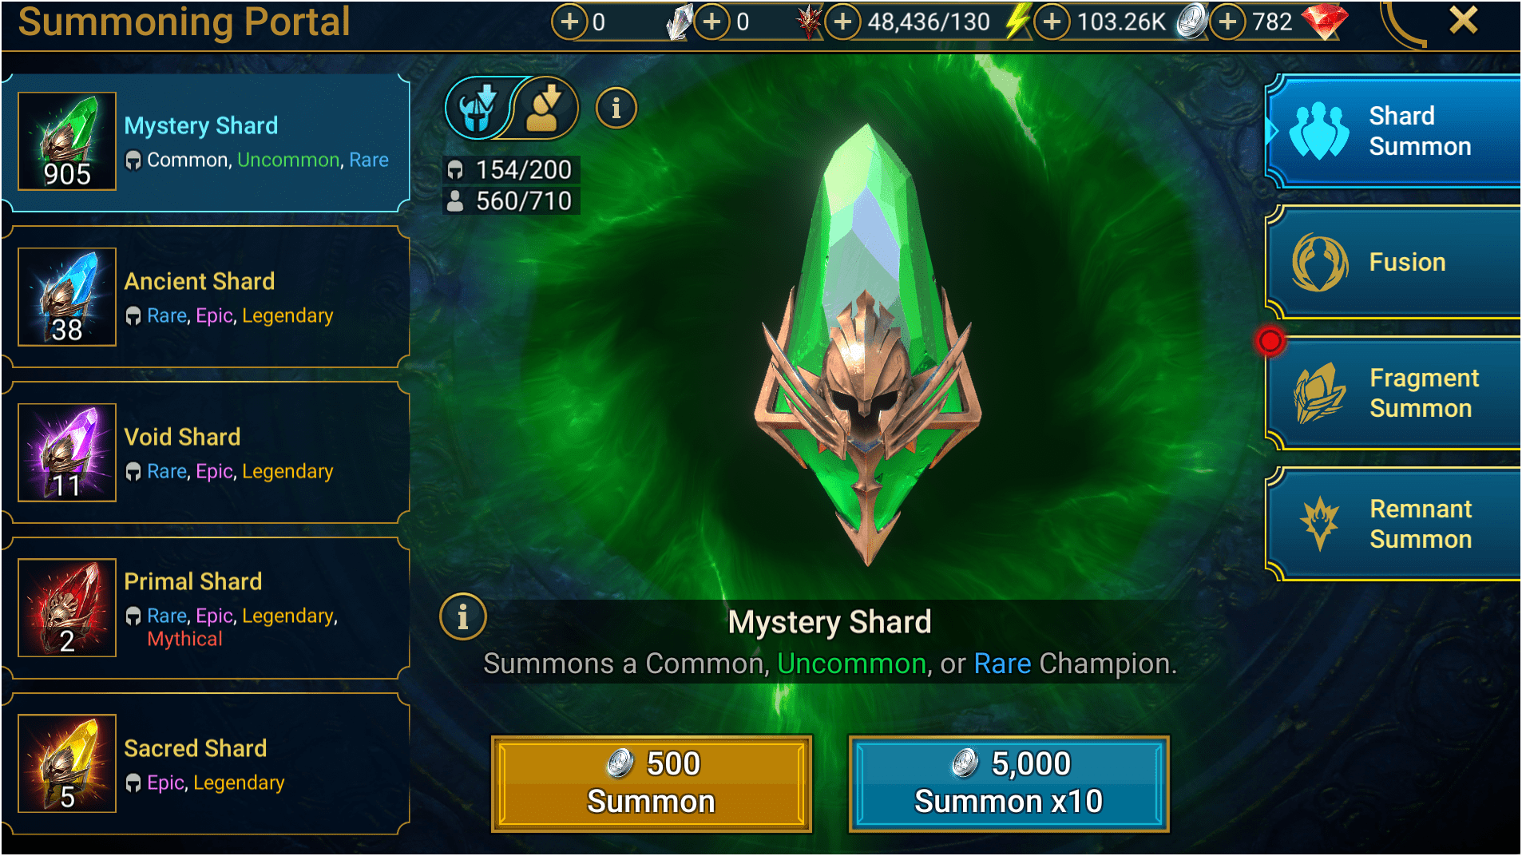Close the Summoning Portal screen
The image size is (1522, 856).
tap(1463, 20)
